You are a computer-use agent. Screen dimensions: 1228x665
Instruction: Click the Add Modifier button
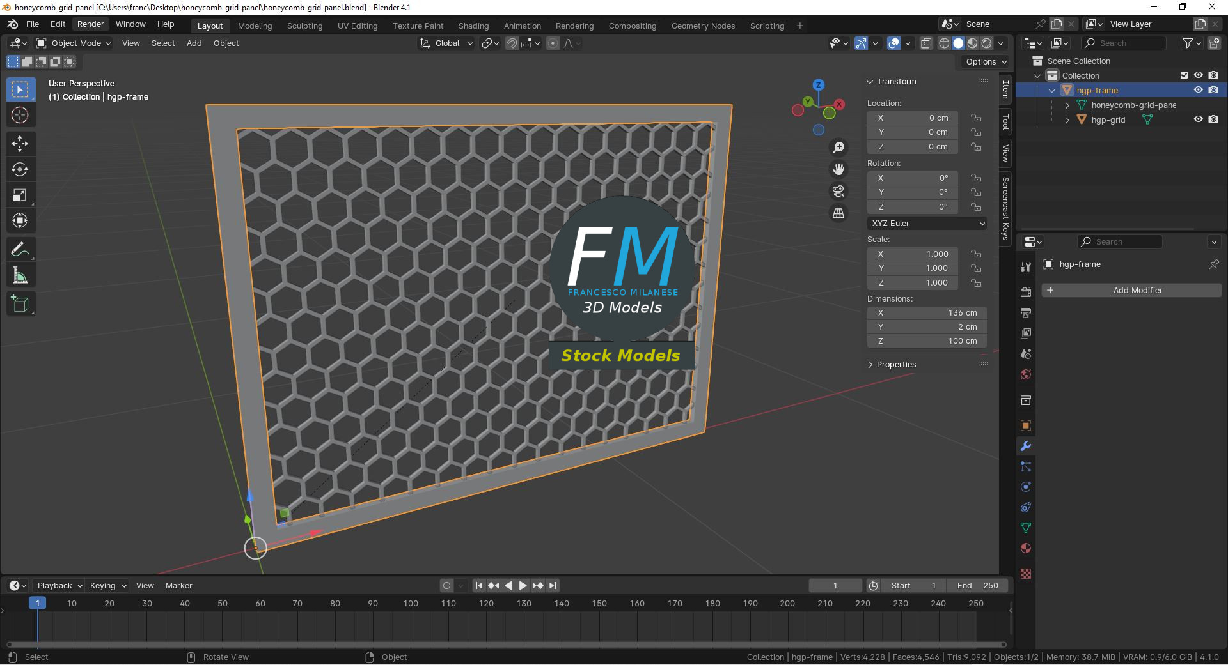1131,291
